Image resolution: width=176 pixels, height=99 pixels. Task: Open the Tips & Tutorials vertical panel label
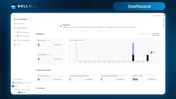(164, 22)
